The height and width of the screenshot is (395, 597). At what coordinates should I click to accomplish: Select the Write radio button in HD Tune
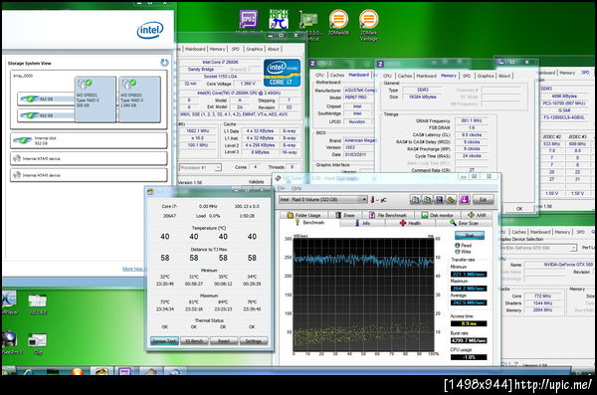457,252
